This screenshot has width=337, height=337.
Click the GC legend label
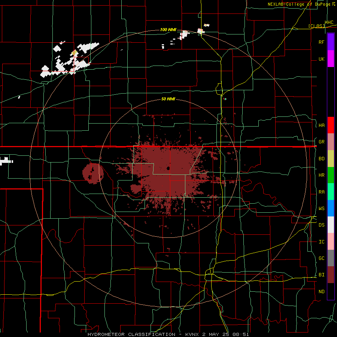tap(321, 258)
